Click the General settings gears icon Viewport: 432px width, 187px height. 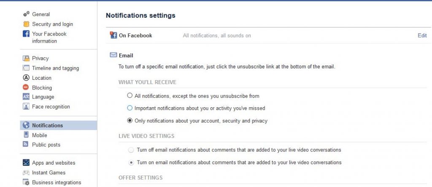26,14
